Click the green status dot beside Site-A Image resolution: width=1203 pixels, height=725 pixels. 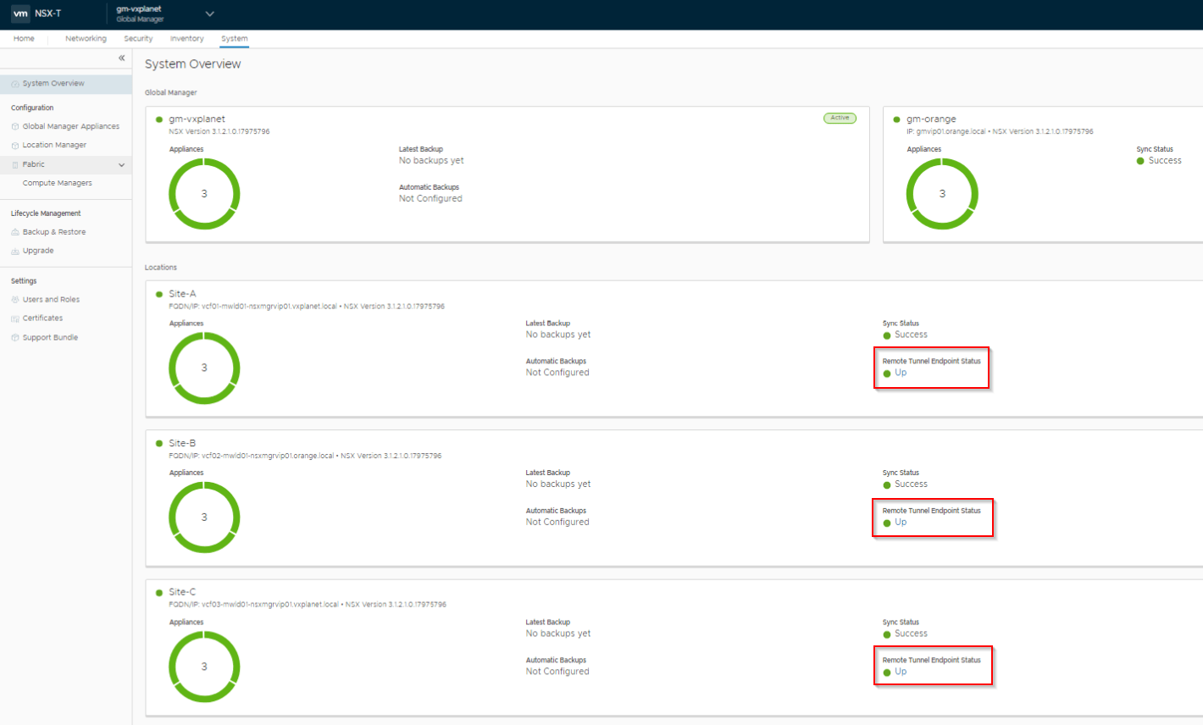click(159, 294)
